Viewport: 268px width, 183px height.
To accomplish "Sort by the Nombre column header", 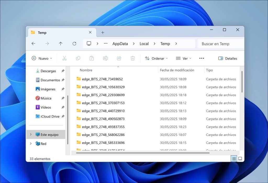I will 86,70.
